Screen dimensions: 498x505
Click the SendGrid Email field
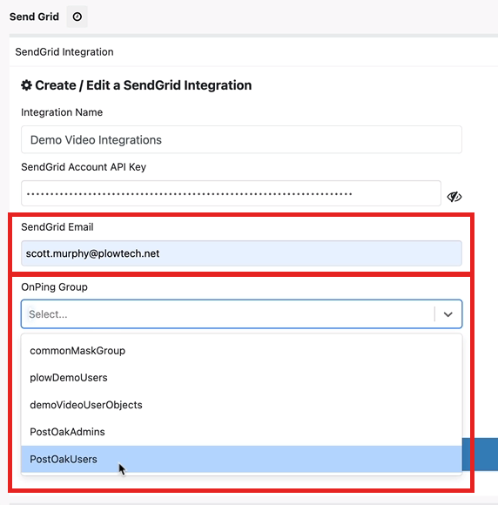click(x=241, y=253)
